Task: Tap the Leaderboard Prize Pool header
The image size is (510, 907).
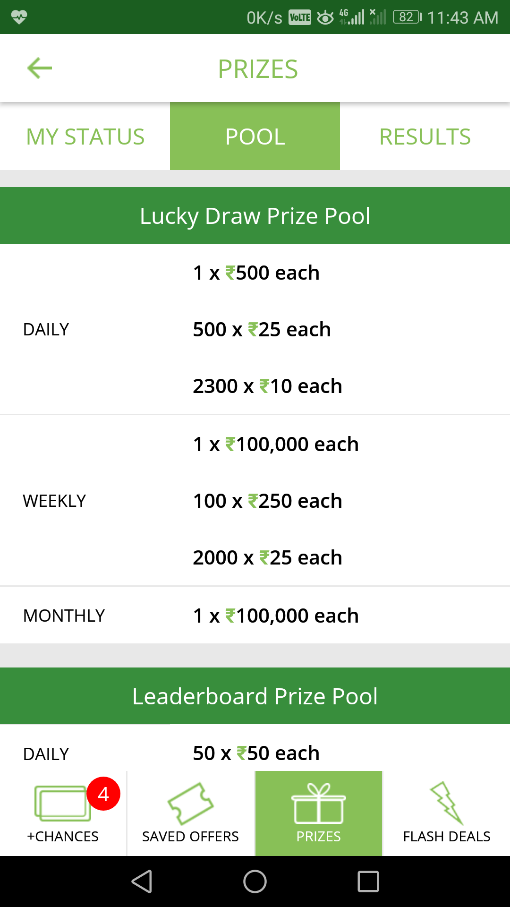Action: [x=255, y=696]
